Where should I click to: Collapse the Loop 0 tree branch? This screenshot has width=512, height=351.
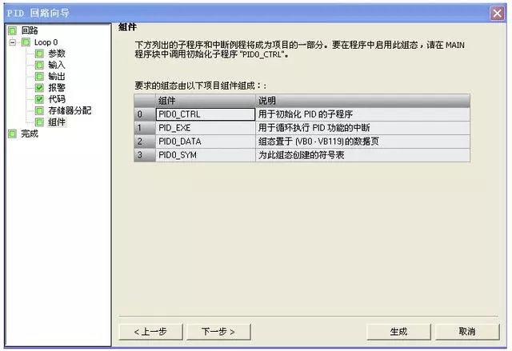(x=12, y=42)
